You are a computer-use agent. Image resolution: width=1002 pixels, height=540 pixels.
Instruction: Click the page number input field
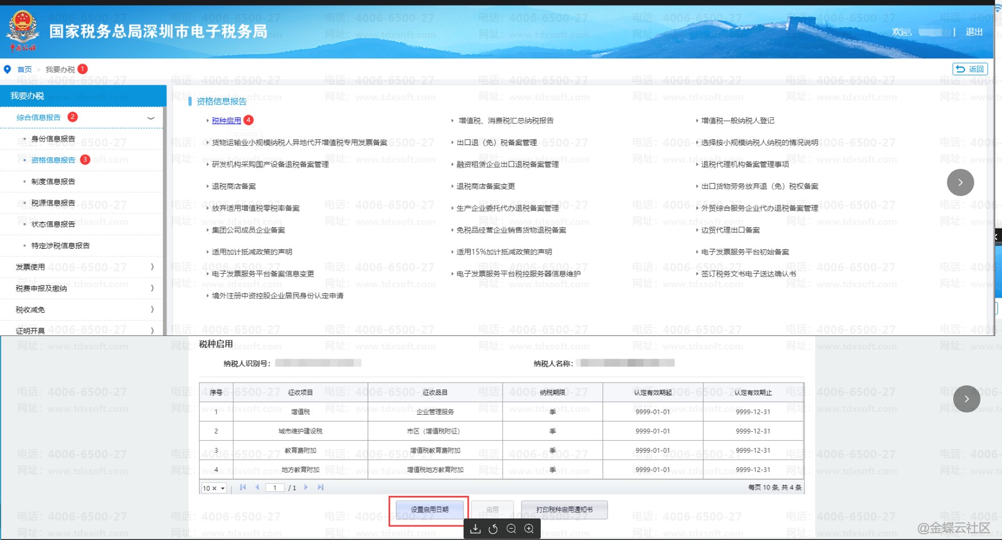pyautogui.click(x=275, y=488)
